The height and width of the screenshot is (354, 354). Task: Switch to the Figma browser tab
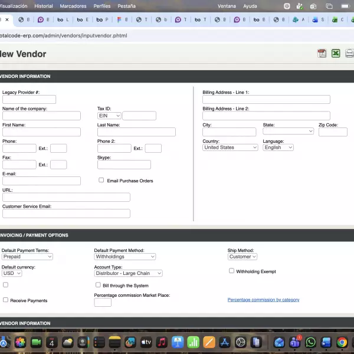click(122, 19)
